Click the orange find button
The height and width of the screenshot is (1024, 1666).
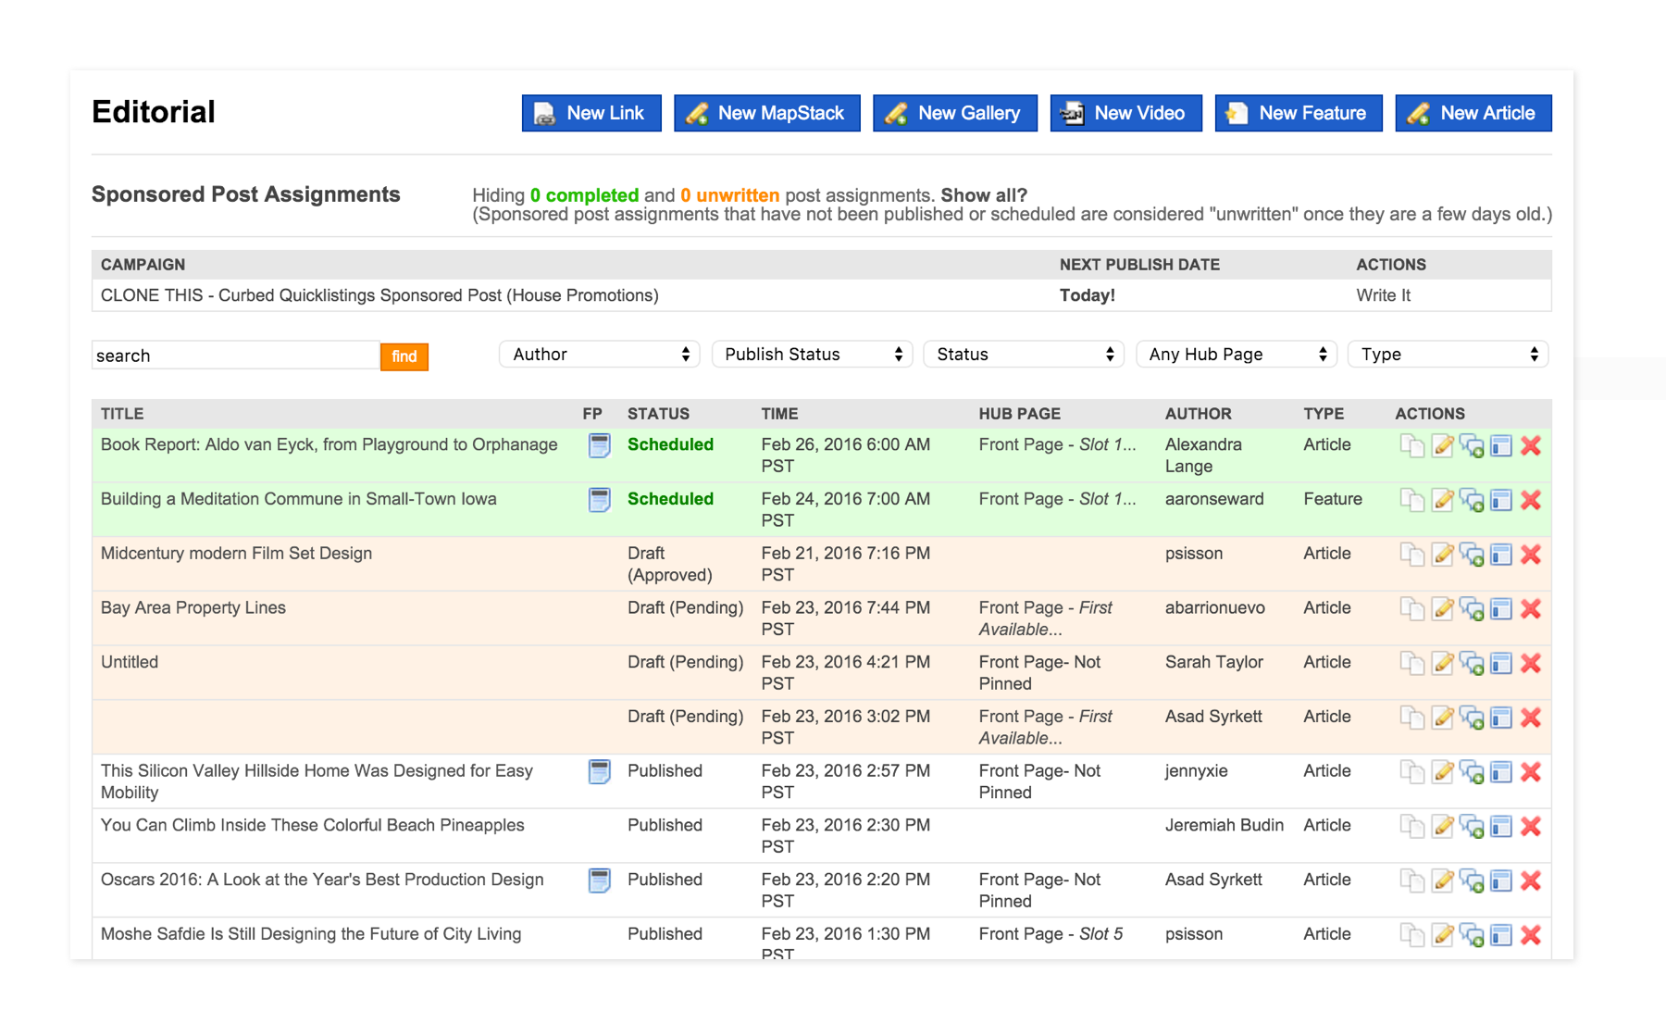click(404, 356)
